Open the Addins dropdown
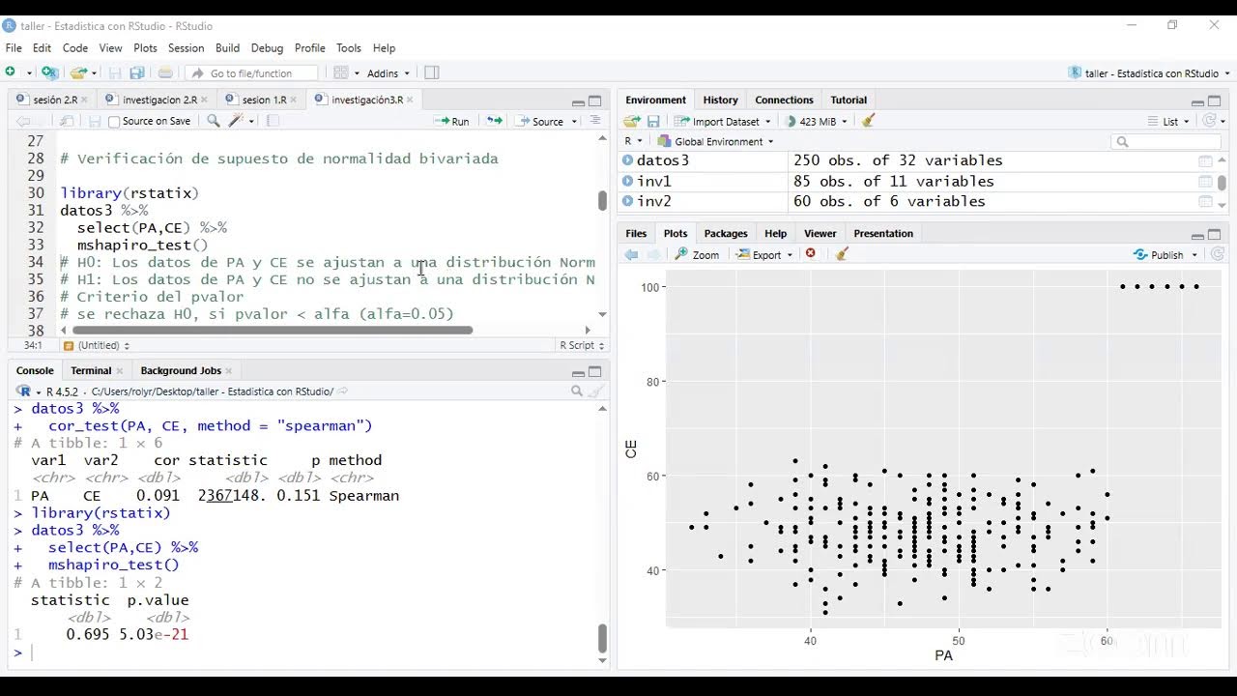Image resolution: width=1237 pixels, height=696 pixels. [x=388, y=72]
